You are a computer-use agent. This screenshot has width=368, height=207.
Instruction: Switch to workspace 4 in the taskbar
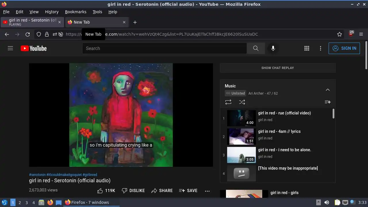pos(33,202)
